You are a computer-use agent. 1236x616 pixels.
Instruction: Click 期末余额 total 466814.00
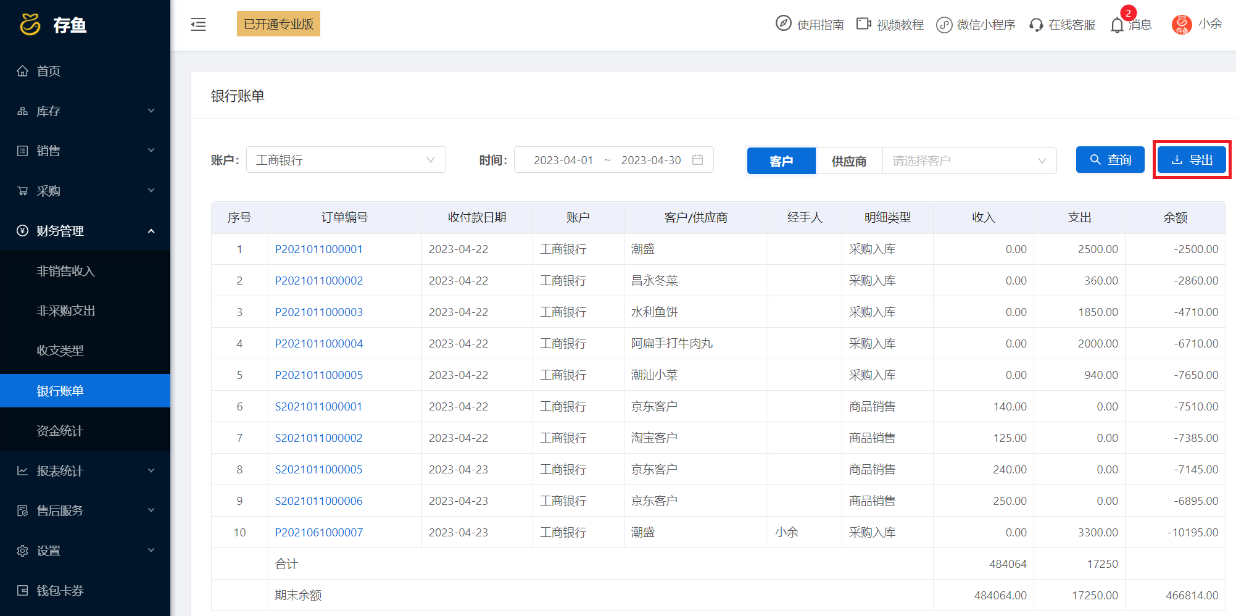click(1192, 596)
